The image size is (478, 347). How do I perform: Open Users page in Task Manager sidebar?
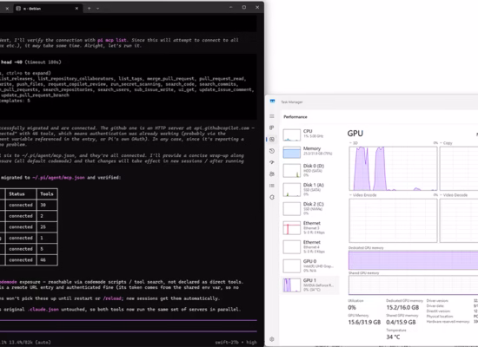[x=272, y=174]
